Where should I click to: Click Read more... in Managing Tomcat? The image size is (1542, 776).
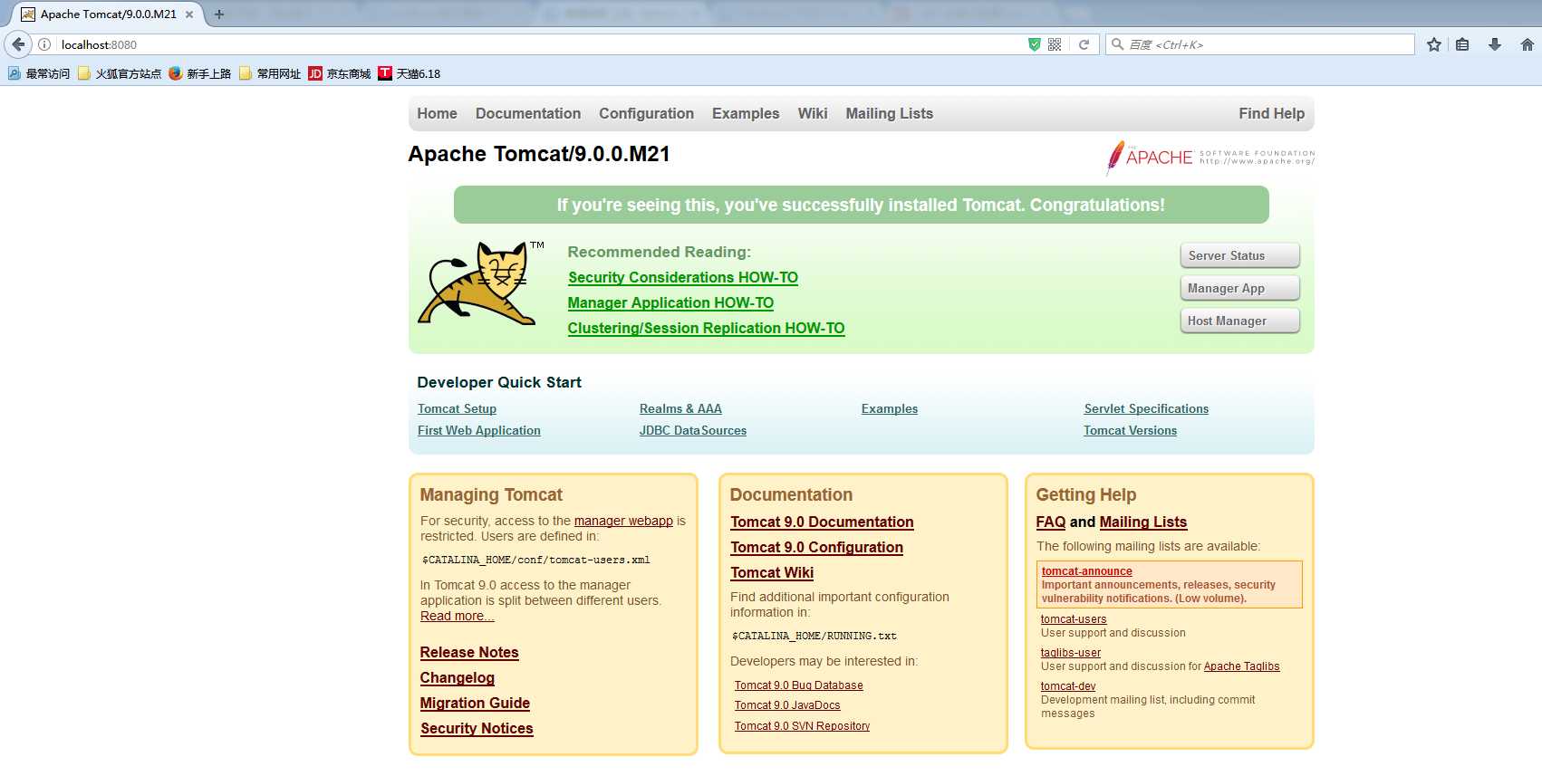pos(458,616)
